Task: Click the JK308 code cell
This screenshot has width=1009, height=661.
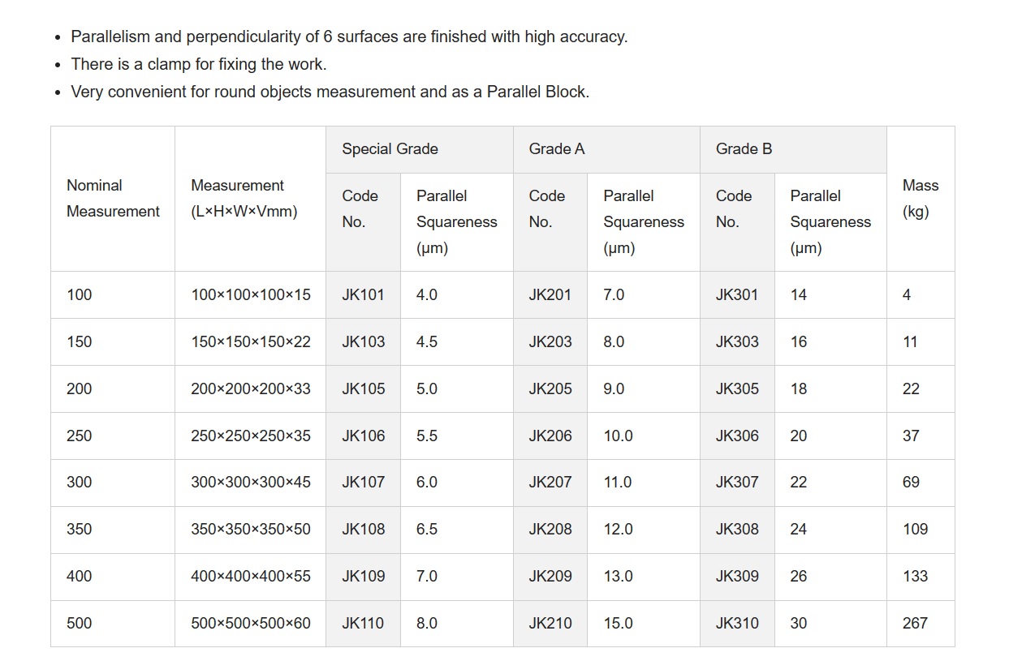Action: pyautogui.click(x=737, y=530)
